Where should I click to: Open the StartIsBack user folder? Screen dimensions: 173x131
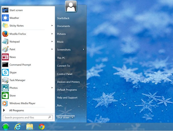point(63,18)
